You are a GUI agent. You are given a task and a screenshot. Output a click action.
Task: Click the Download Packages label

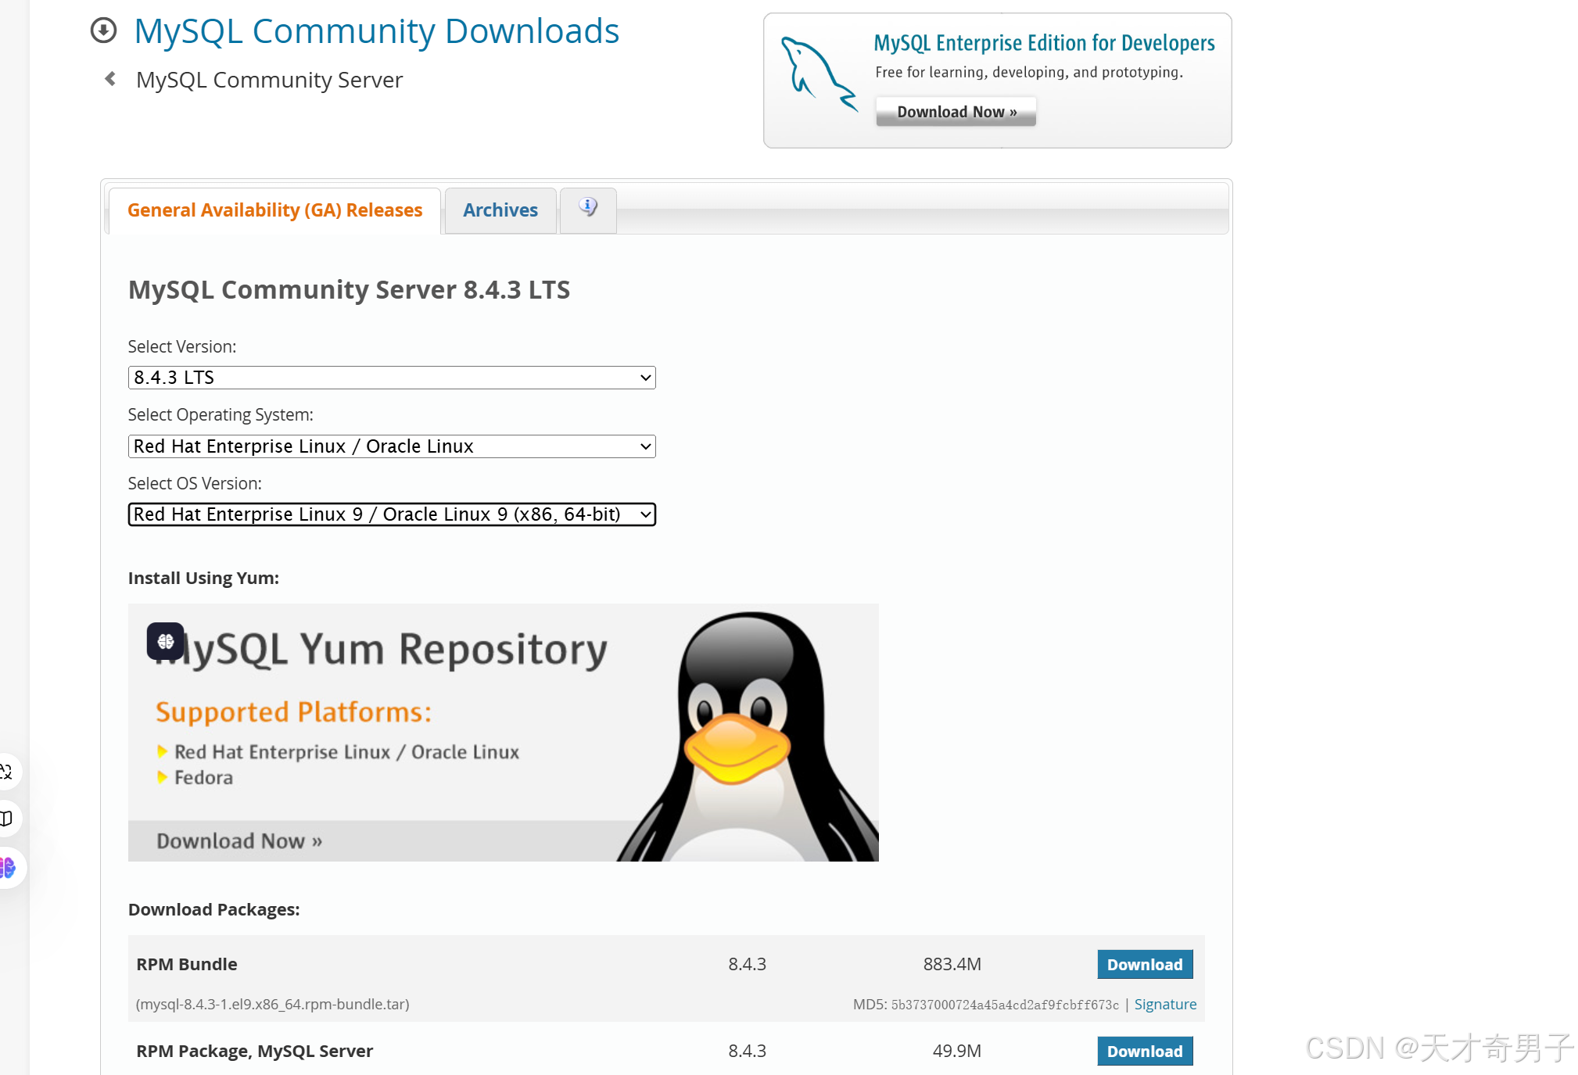(214, 910)
